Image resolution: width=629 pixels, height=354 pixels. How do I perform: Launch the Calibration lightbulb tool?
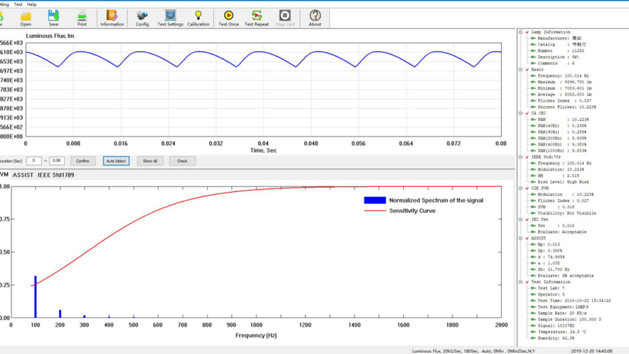point(198,18)
